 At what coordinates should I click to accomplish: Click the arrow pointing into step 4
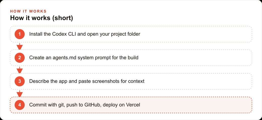pos(20,94)
